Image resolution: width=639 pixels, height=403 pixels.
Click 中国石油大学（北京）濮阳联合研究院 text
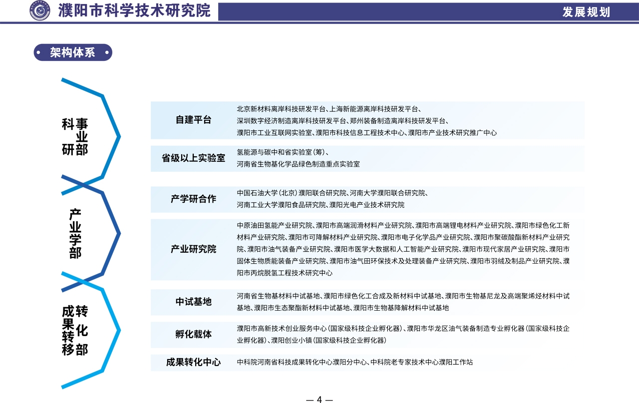[292, 193]
